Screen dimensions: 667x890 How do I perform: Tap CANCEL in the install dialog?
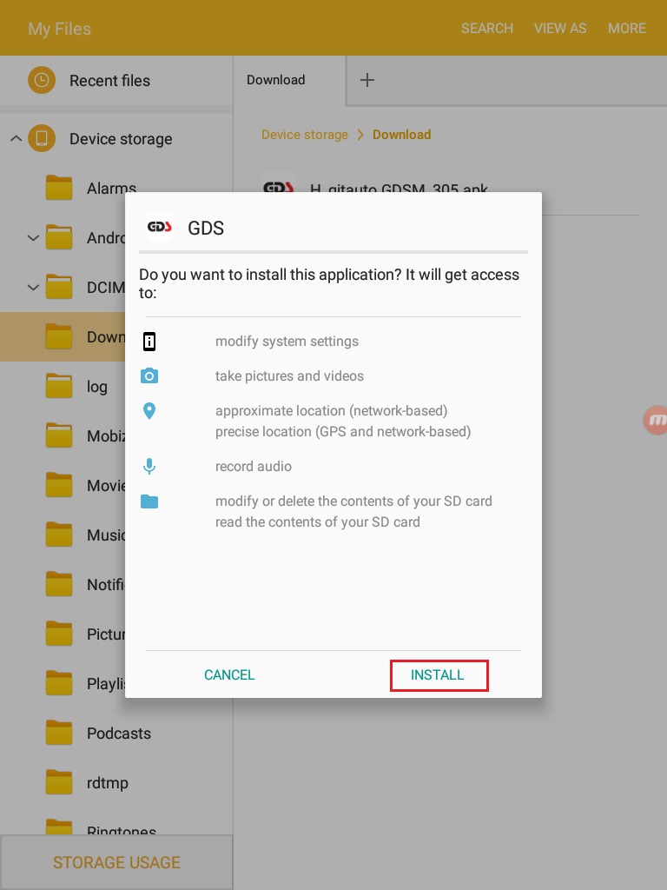(229, 674)
